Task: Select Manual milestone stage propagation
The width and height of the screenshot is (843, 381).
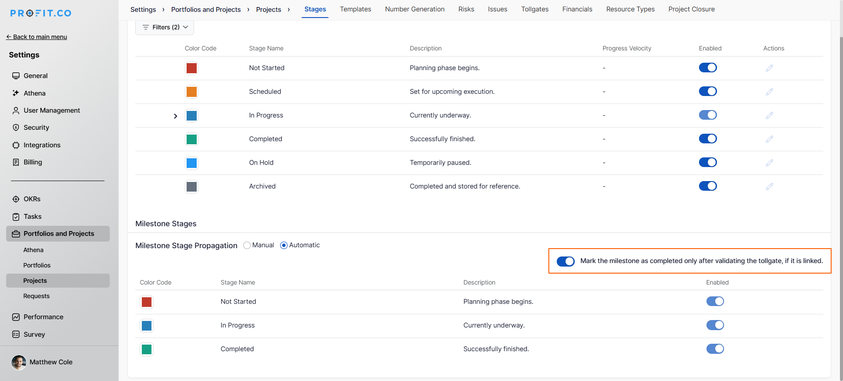Action: [247, 246]
